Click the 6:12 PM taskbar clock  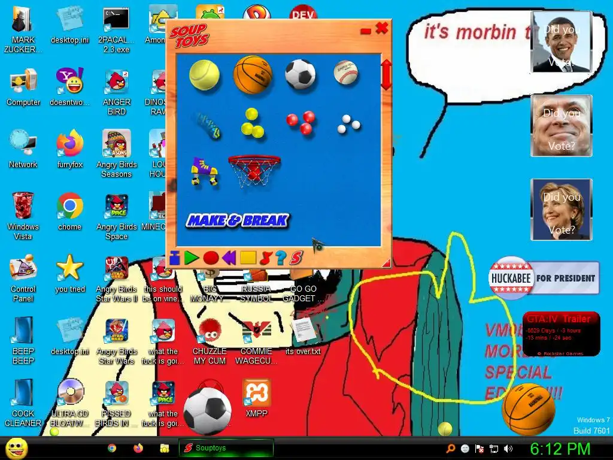[560, 449]
